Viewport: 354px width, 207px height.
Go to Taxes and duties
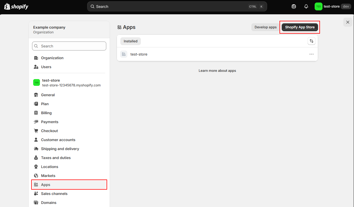69,158
